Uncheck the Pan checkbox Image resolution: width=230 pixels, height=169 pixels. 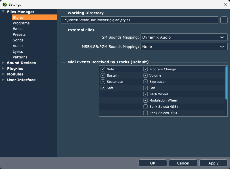[x=145, y=88]
